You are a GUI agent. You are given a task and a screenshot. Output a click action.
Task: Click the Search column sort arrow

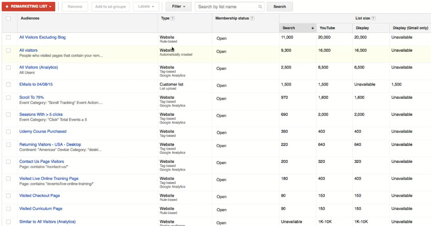pyautogui.click(x=312, y=28)
